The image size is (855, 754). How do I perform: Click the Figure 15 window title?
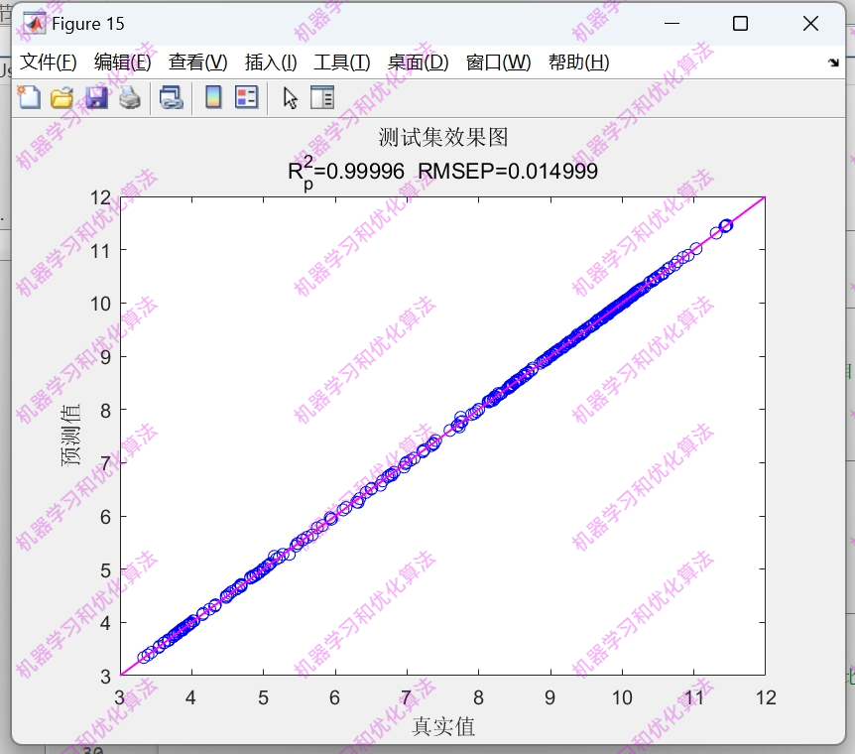(x=88, y=24)
